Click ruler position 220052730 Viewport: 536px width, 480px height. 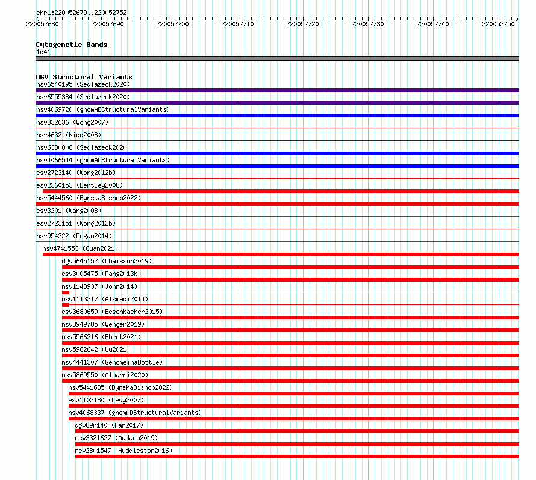367,24
